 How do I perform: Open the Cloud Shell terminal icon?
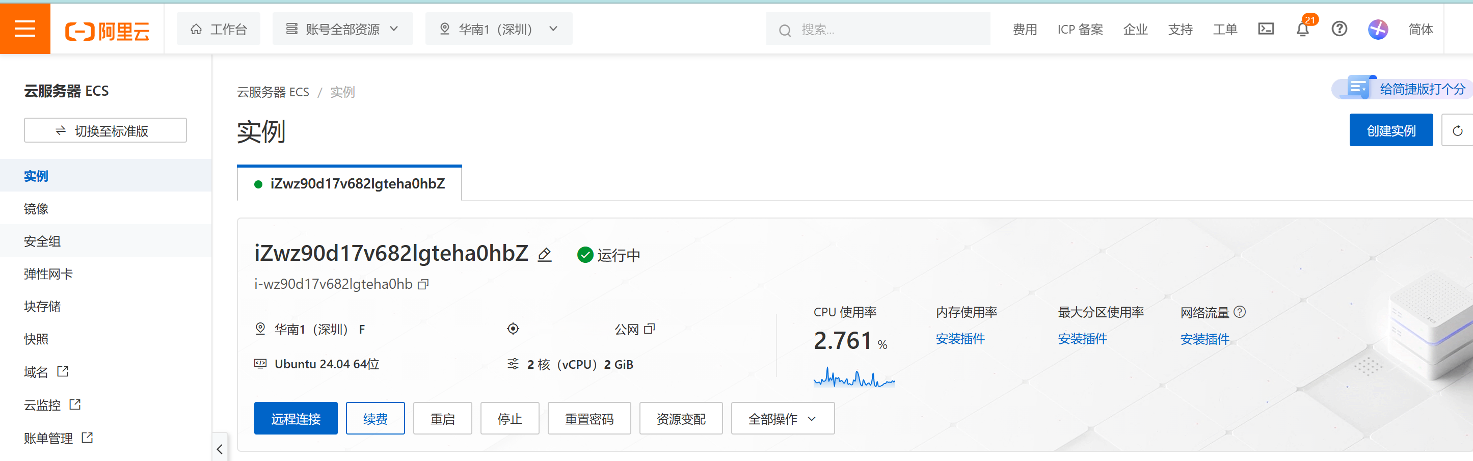click(1266, 29)
